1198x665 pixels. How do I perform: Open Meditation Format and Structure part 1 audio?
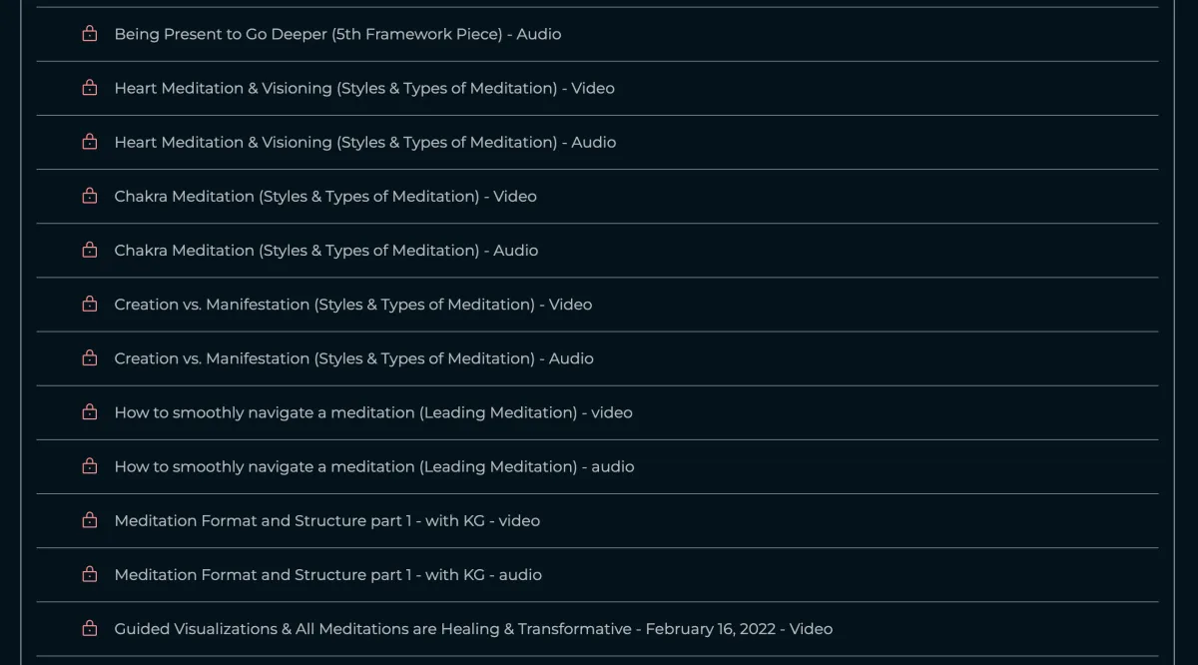point(327,574)
